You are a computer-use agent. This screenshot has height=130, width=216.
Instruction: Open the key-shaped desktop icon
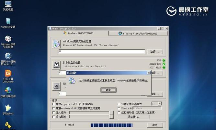pos(8,125)
